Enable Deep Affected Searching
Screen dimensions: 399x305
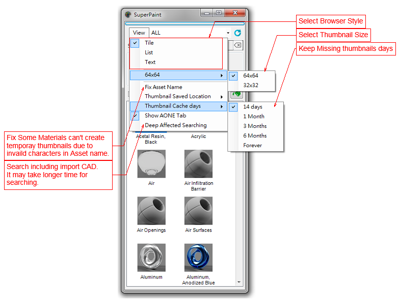178,125
